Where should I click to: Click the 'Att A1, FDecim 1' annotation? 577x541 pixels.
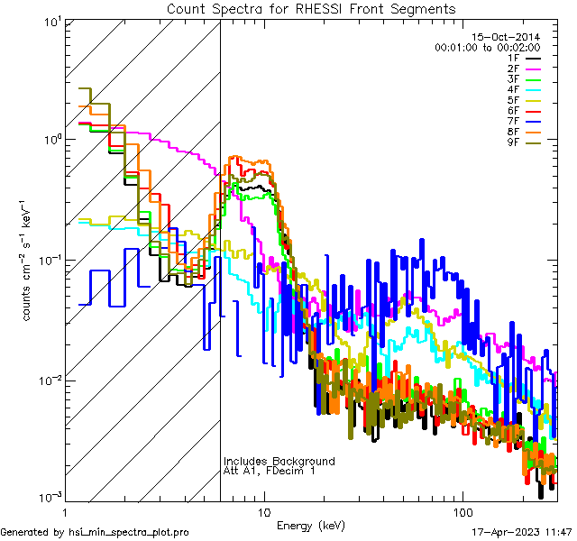[269, 472]
